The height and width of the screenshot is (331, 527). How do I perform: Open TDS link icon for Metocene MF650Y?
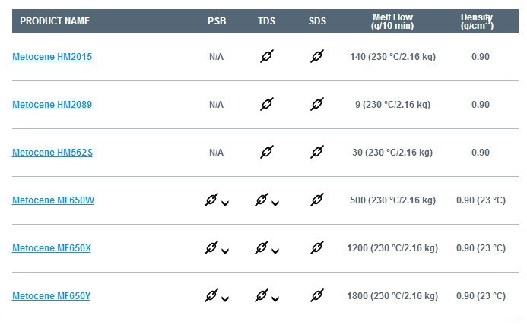pyautogui.click(x=262, y=295)
